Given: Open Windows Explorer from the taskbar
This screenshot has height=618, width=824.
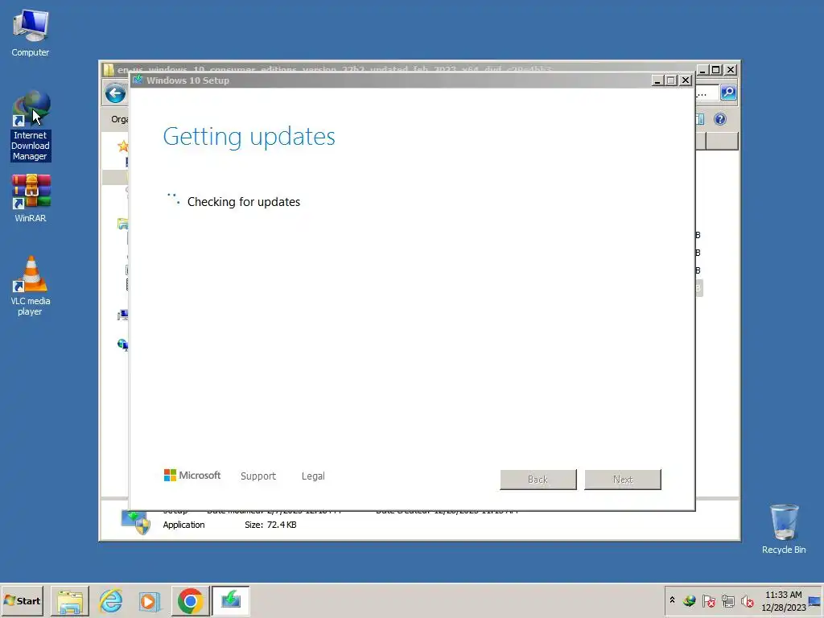Looking at the screenshot, I should (x=70, y=600).
